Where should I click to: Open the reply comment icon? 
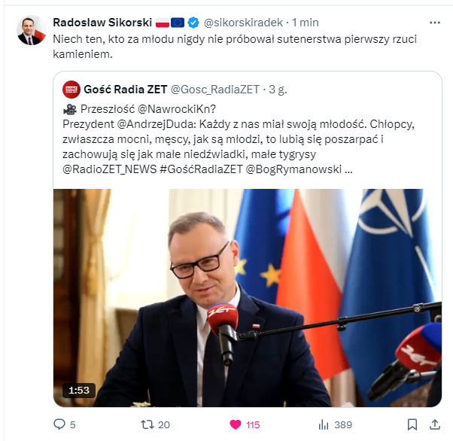pos(59,424)
